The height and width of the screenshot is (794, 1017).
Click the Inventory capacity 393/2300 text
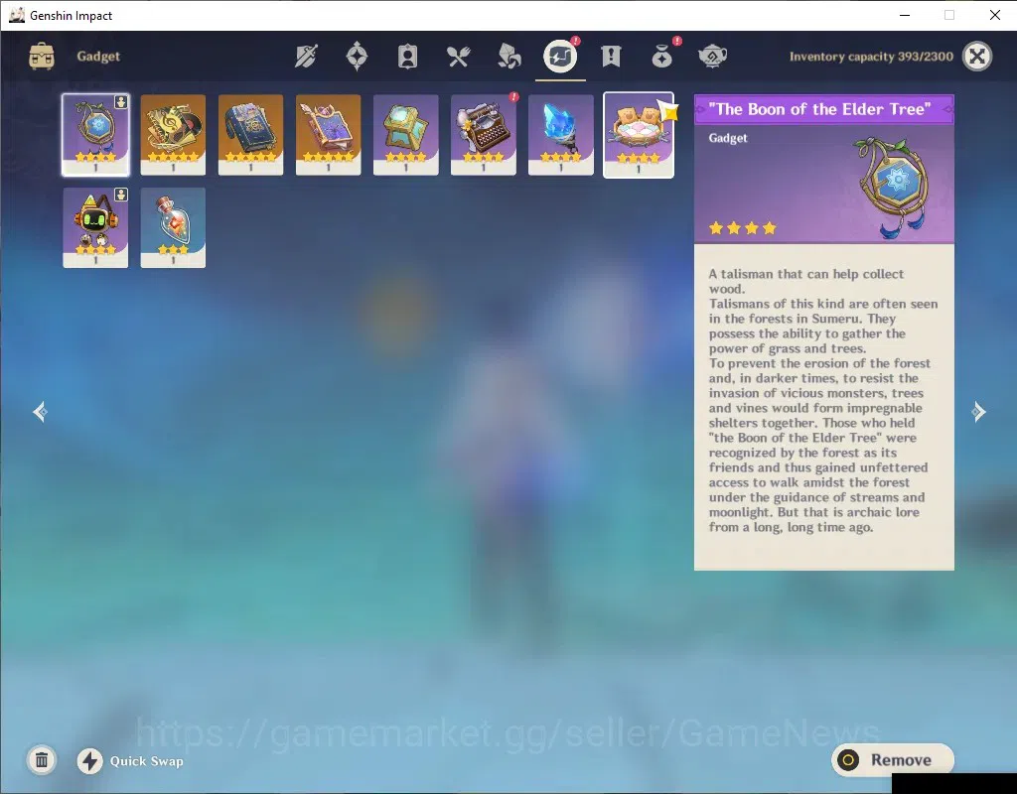point(871,57)
